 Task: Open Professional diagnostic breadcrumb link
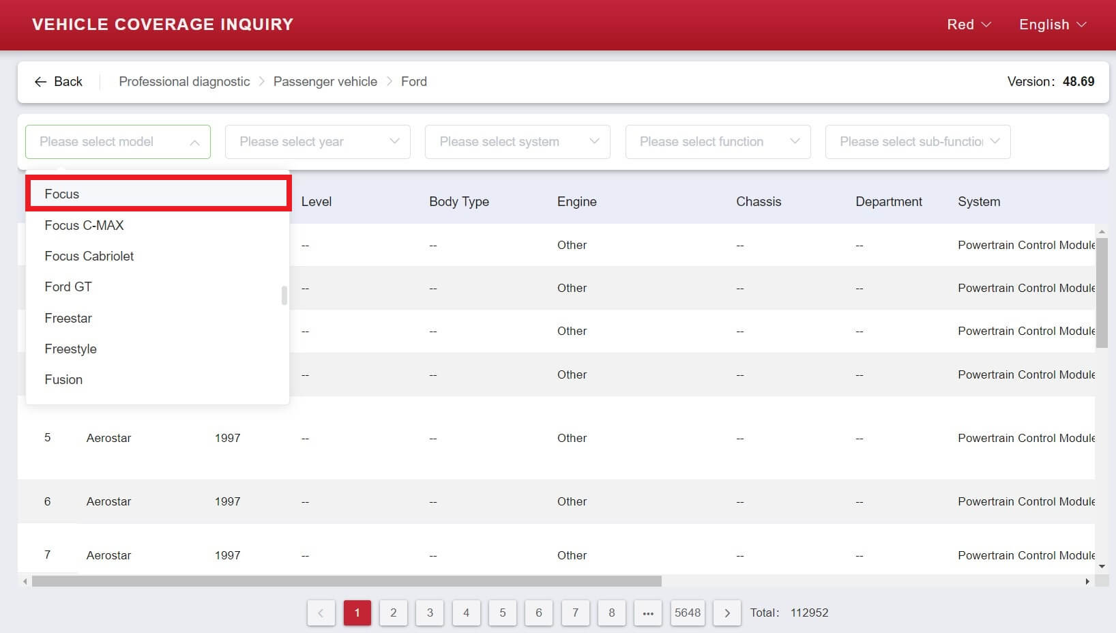click(x=184, y=82)
